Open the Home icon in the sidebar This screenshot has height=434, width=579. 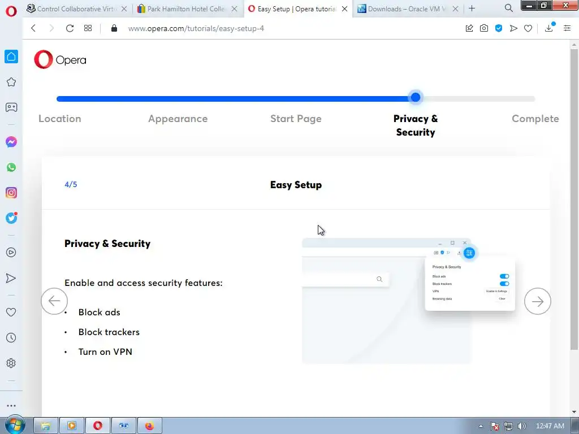[x=11, y=57]
